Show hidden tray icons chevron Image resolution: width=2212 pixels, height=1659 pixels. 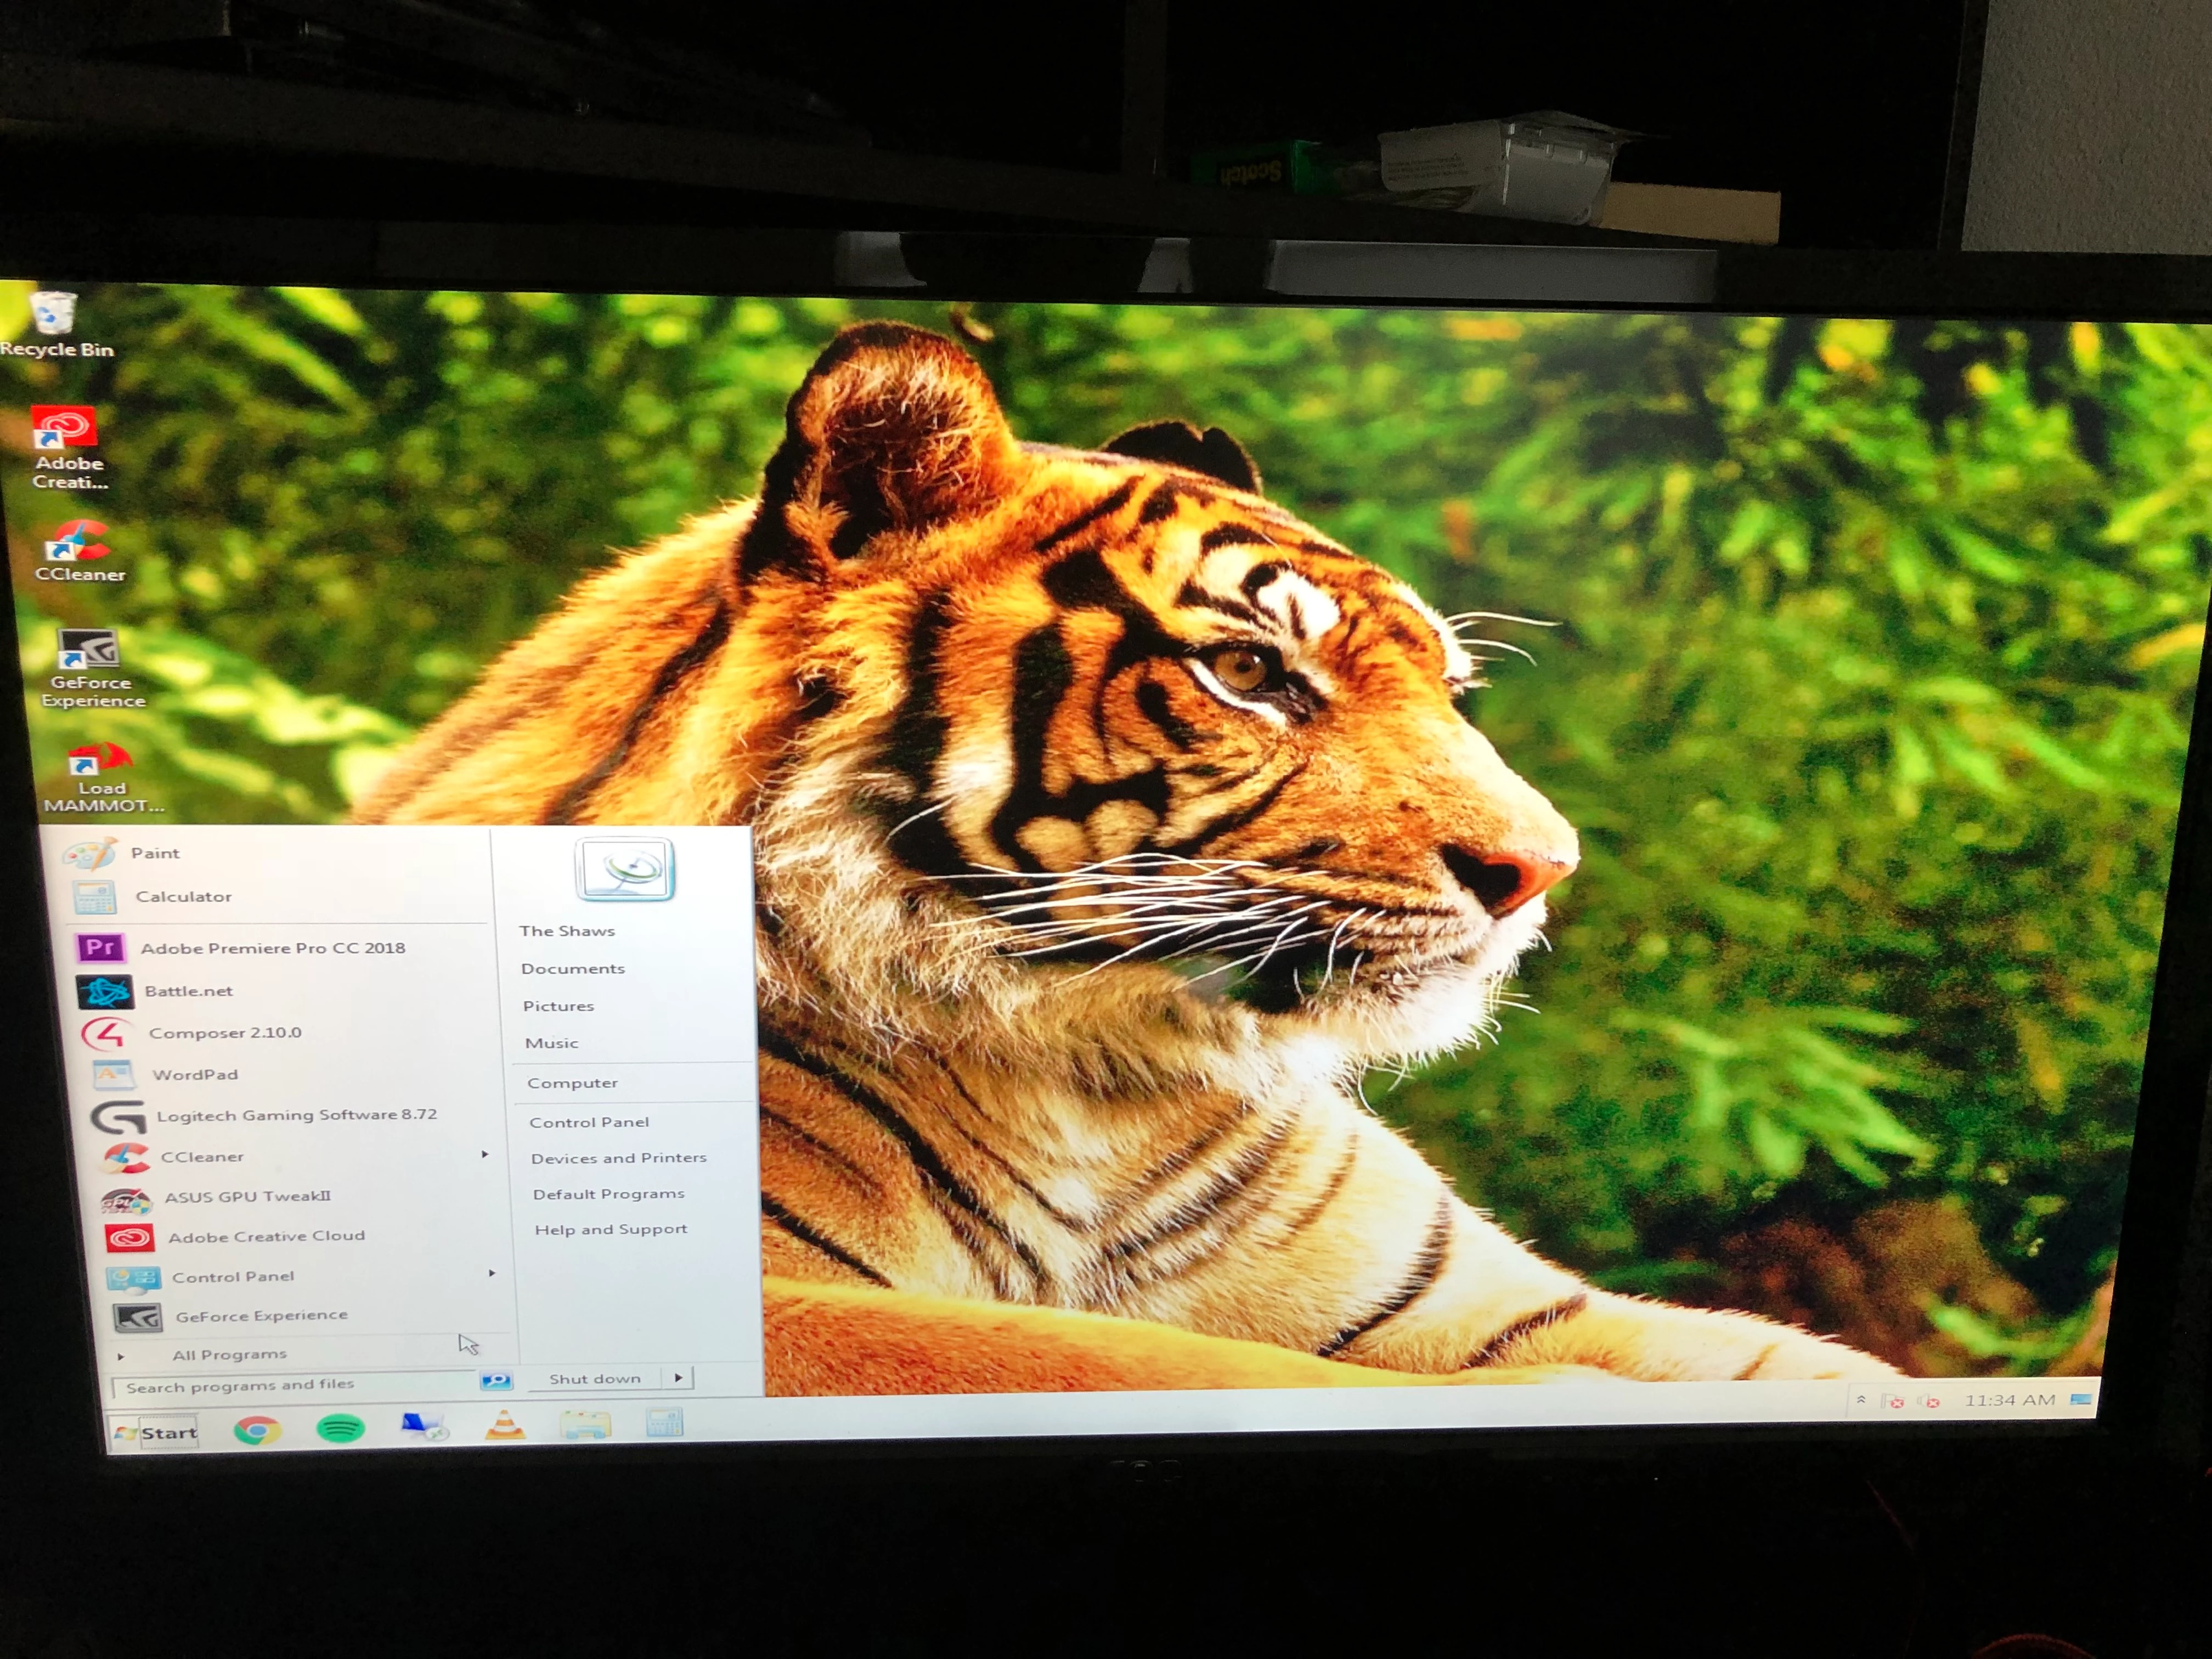[1861, 1400]
